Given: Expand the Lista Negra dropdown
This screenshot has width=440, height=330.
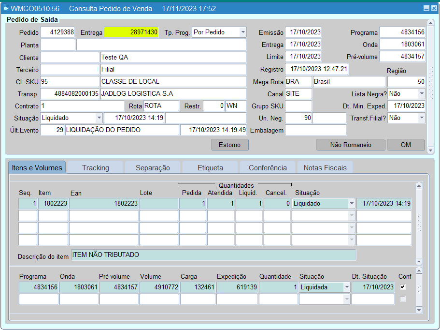Looking at the screenshot, I should coord(421,93).
